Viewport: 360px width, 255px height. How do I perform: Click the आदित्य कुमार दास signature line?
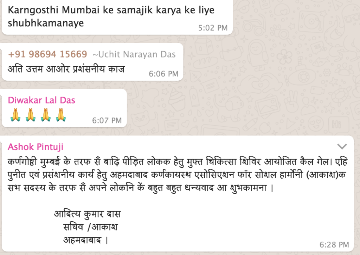coord(87,214)
